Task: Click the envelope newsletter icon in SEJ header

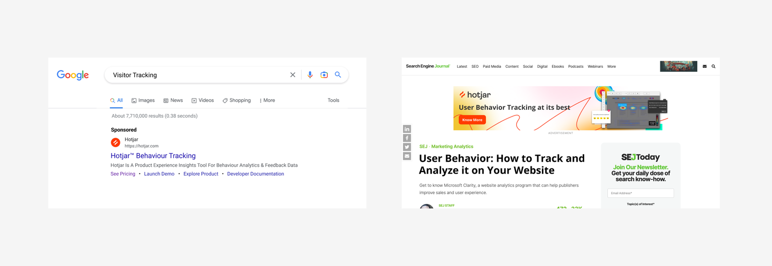Action: [705, 67]
